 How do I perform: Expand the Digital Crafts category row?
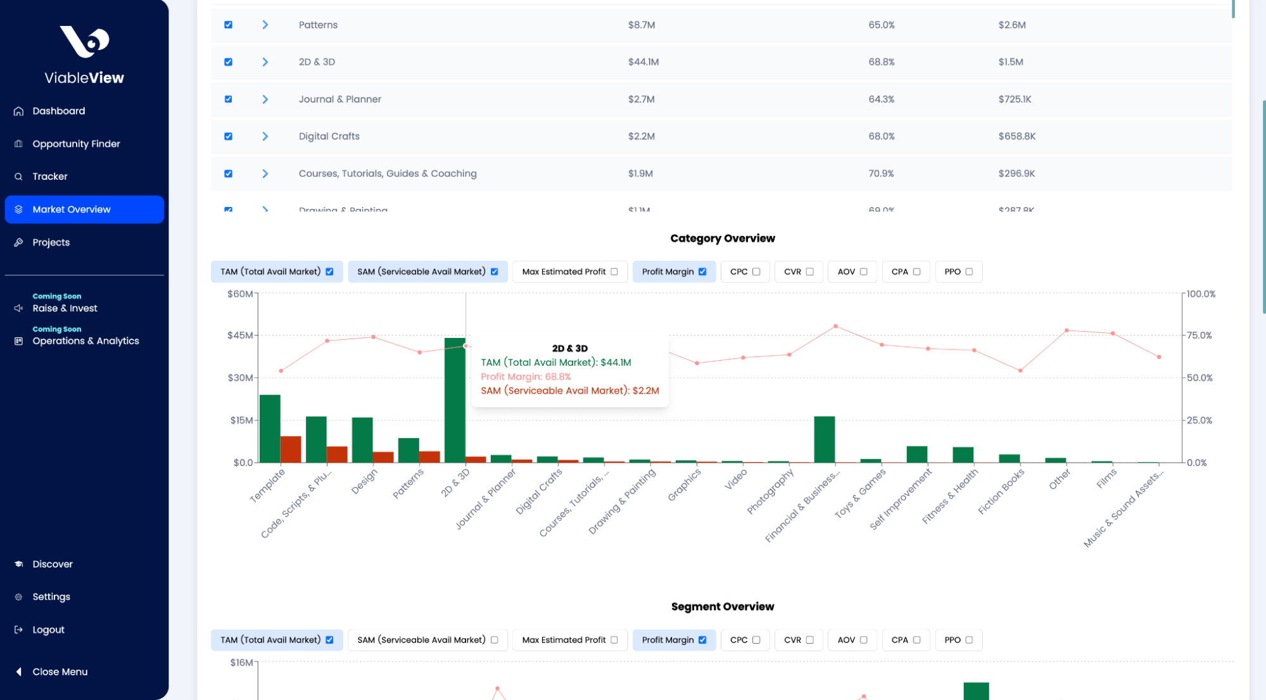pyautogui.click(x=265, y=137)
